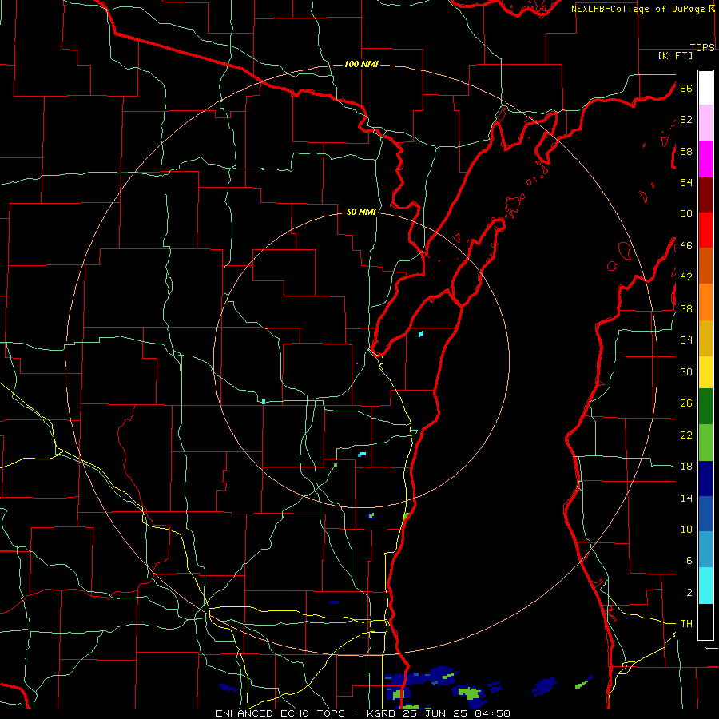This screenshot has width=719, height=719.
Task: Click the "50" legend value
Action: (686, 214)
